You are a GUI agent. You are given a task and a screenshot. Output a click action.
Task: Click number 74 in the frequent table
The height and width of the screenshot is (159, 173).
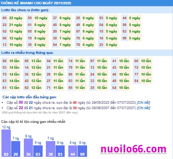pyautogui.click(x=70, y=61)
